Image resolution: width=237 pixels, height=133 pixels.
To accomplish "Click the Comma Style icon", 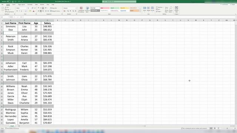I will pos(70,11).
